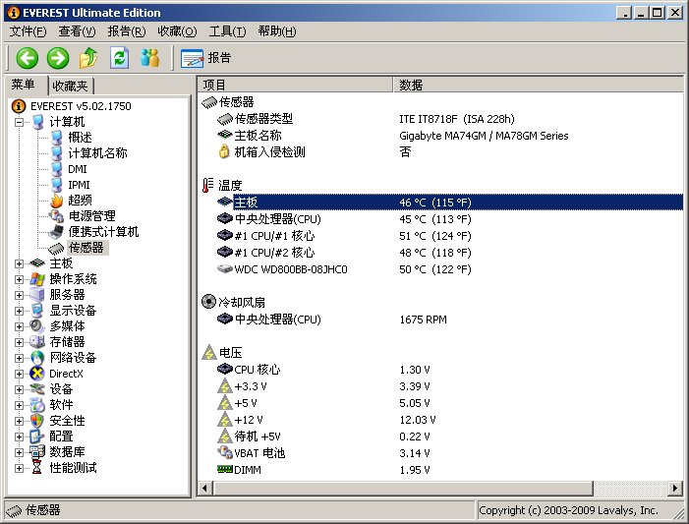Expand the 网络设备 tree node

coord(19,358)
